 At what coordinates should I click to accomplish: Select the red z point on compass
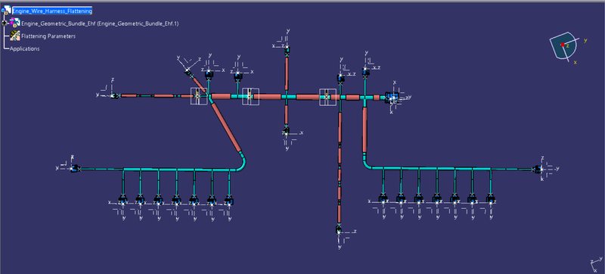click(x=563, y=45)
